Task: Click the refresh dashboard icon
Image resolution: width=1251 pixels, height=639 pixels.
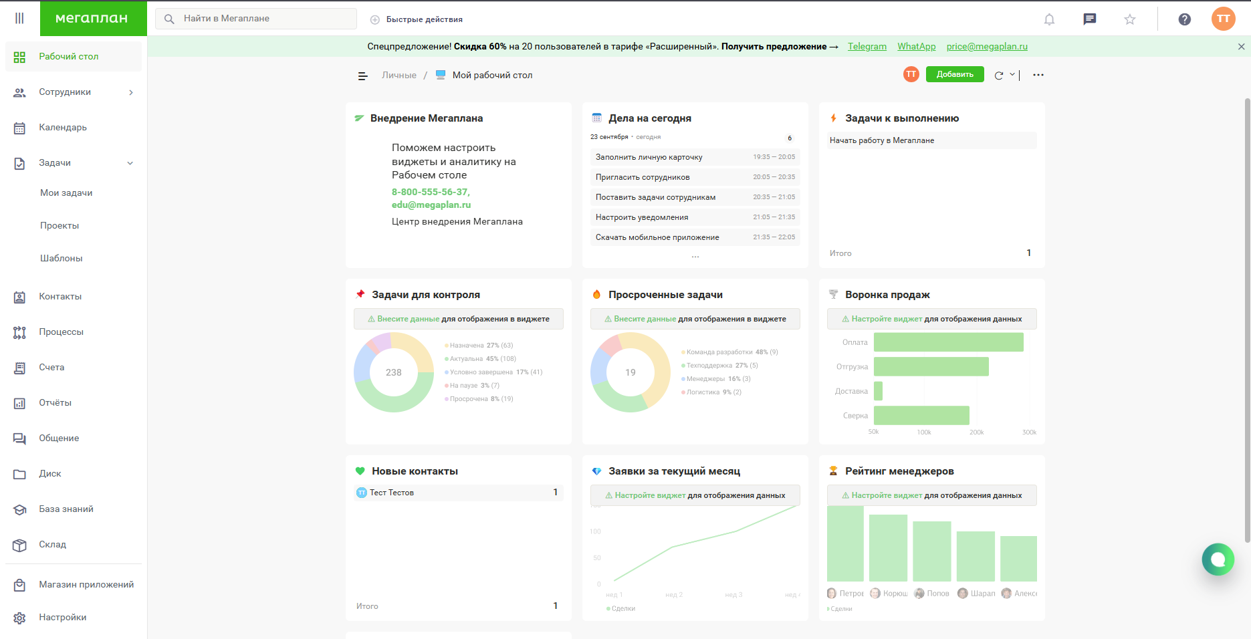Action: pyautogui.click(x=998, y=76)
